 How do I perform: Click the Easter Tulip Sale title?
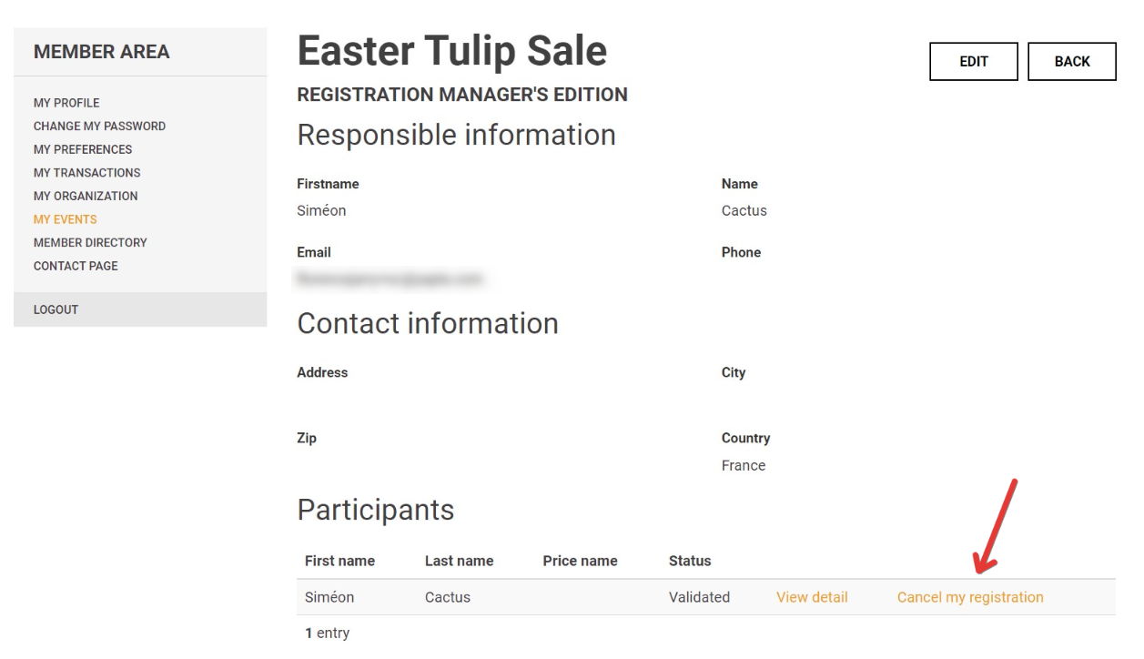click(451, 51)
